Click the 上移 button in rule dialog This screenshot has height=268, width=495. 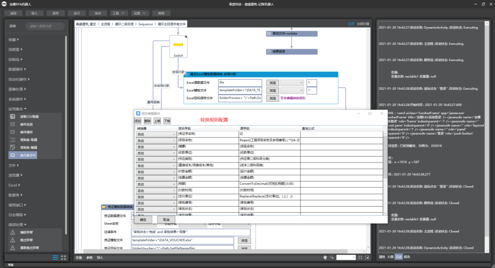[x=157, y=121]
